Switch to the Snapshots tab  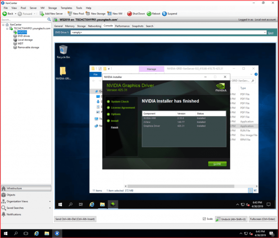pyautogui.click(x=137, y=26)
